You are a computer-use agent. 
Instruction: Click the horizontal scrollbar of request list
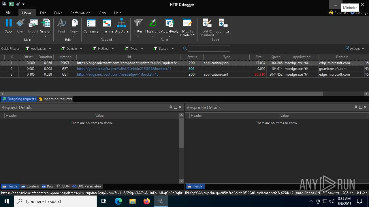tap(164, 94)
